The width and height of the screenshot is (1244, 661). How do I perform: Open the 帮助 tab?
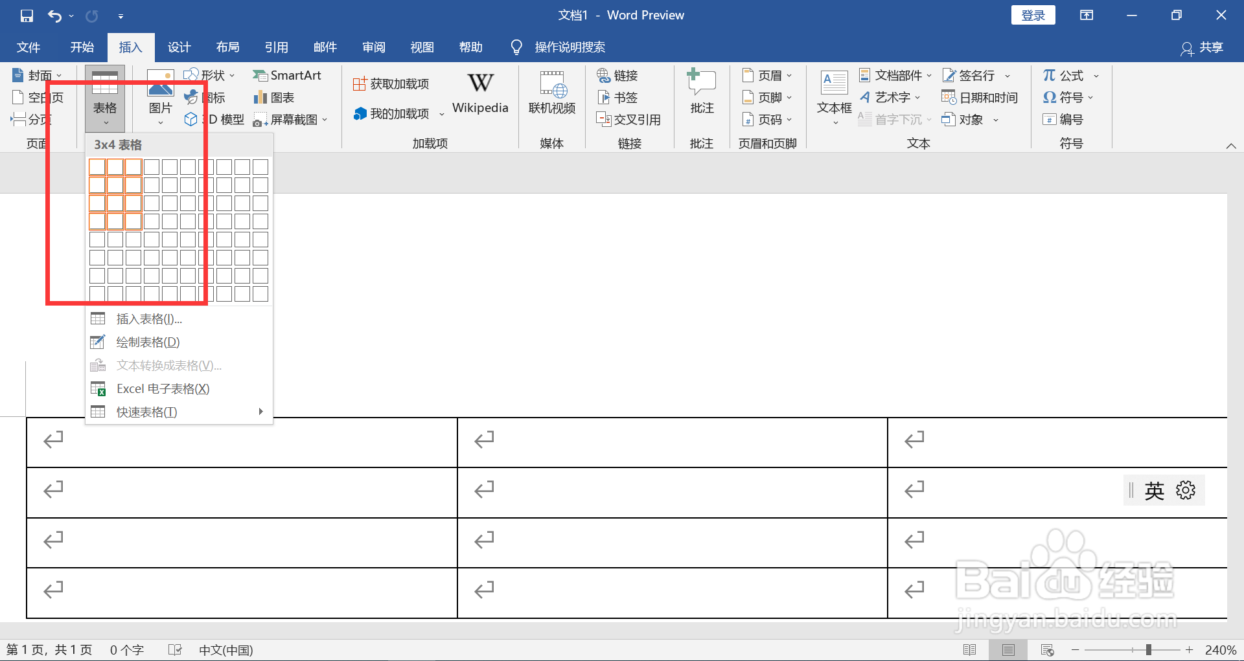click(471, 47)
